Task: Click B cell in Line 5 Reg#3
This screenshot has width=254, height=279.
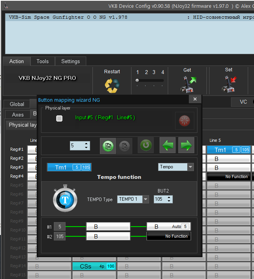Action: click(x=229, y=168)
